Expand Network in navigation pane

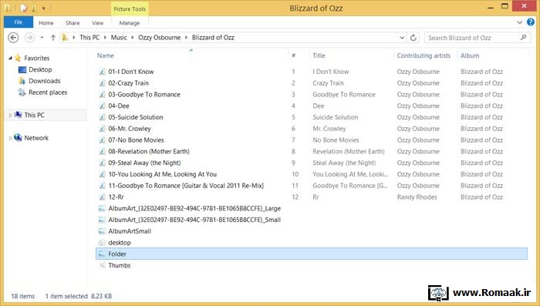(x=10, y=138)
